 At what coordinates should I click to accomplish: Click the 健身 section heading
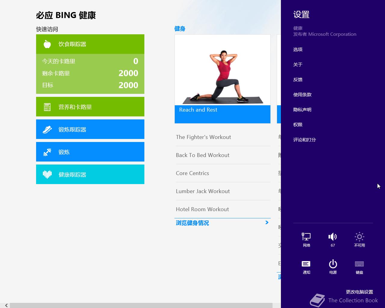coord(180,29)
